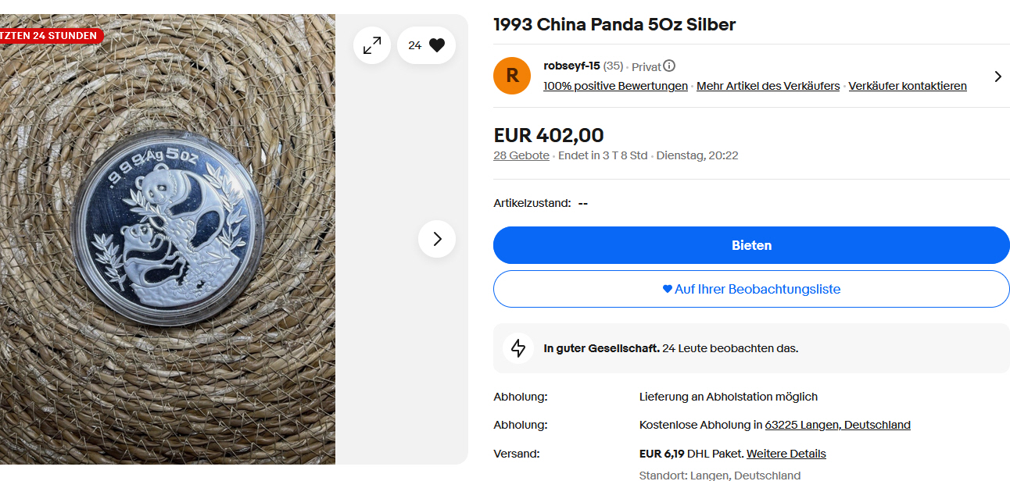Toggle Auf Ihrer Beobachtungsliste watchlist button
This screenshot has height=481, width=1010.
pos(751,289)
